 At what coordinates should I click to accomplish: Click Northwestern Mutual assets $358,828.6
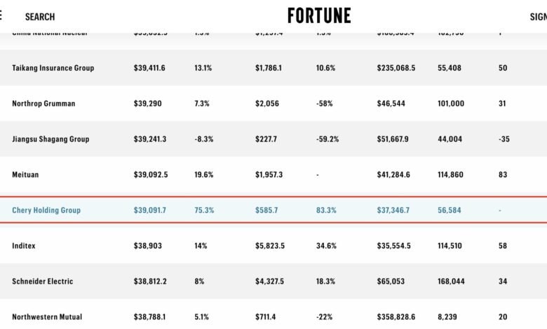396,316
